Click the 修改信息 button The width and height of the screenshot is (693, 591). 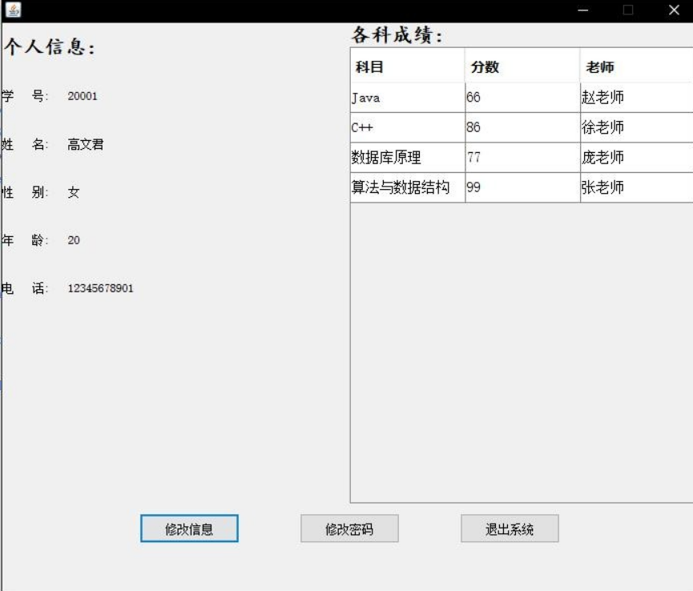pyautogui.click(x=189, y=529)
